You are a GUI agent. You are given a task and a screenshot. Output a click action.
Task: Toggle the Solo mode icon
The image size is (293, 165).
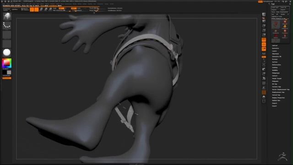(x=264, y=97)
